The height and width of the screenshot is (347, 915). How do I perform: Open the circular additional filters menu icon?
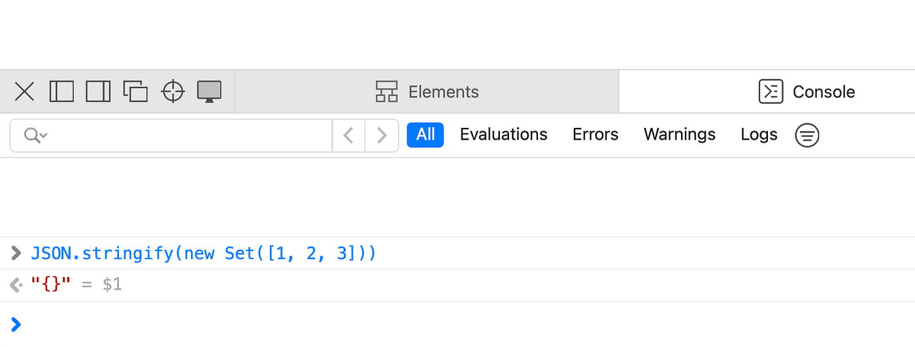(x=807, y=135)
